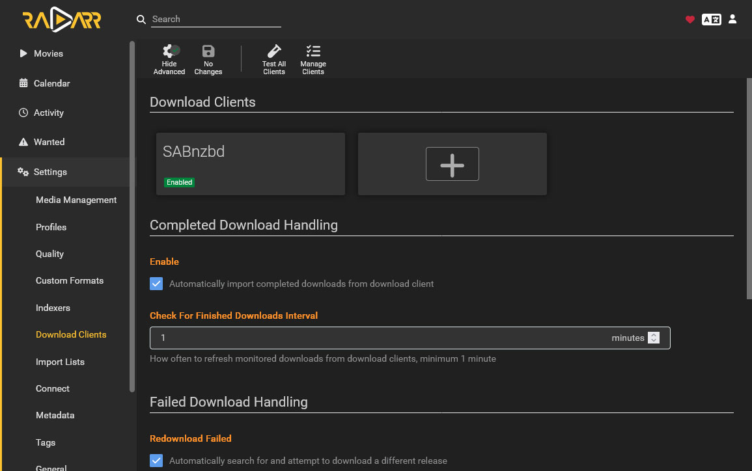752x471 pixels.
Task: Click the Failed Download Handling heading
Action: point(229,402)
